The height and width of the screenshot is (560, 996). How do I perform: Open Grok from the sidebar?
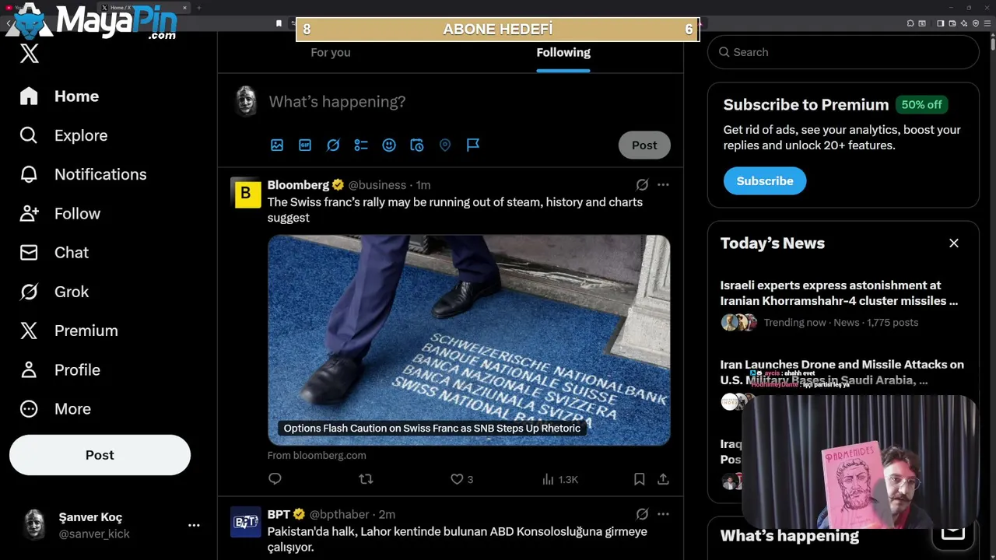(x=54, y=292)
